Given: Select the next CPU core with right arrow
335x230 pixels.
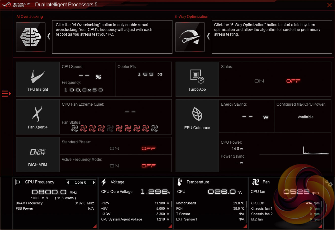Looking at the screenshot, I should pos(94,182).
